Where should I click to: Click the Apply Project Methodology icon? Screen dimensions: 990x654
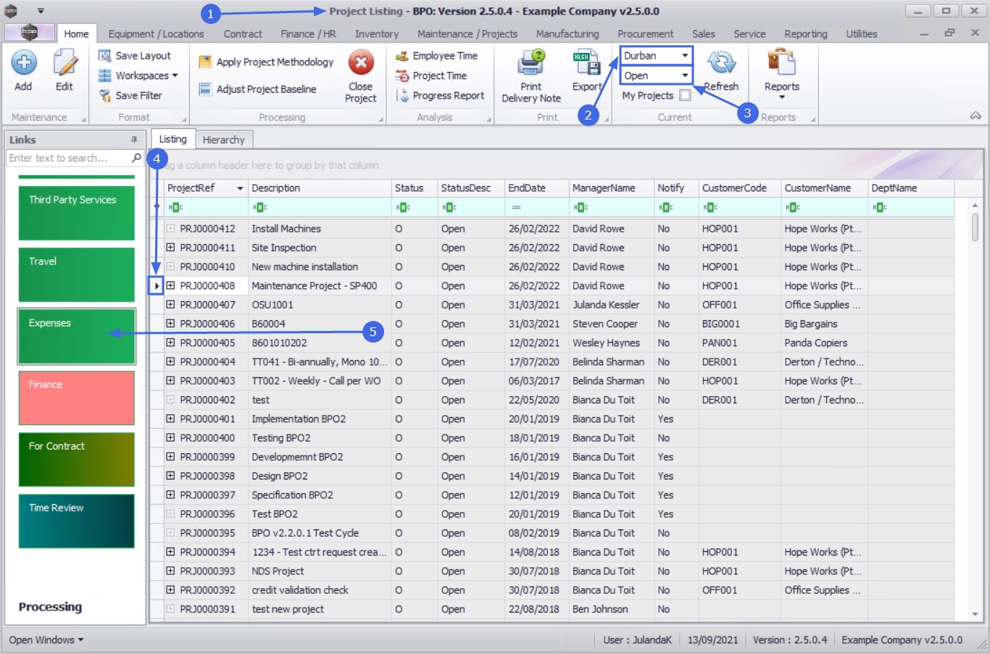pos(205,62)
